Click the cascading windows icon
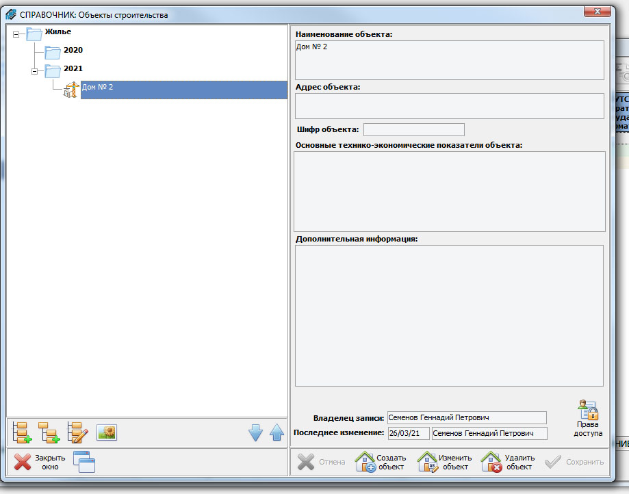This screenshot has height=494, width=629. [x=84, y=463]
